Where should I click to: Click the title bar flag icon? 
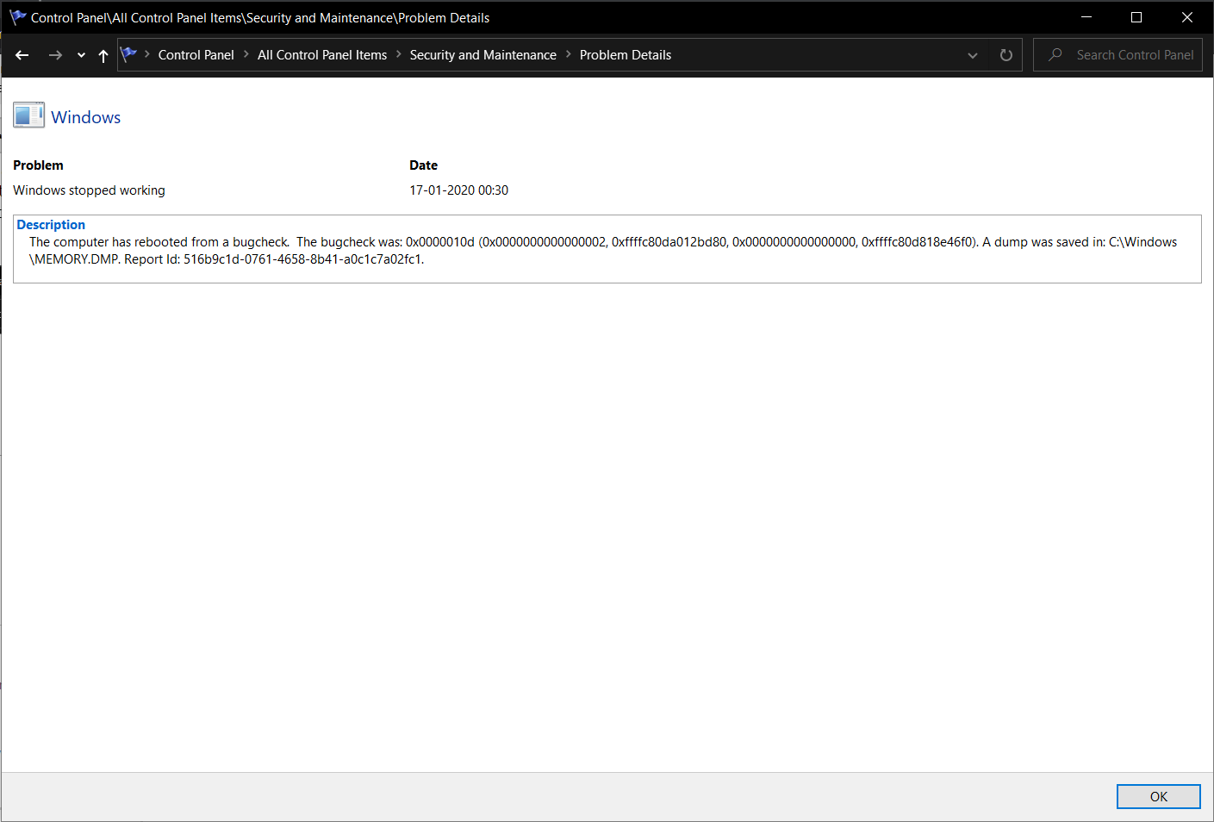coord(18,17)
